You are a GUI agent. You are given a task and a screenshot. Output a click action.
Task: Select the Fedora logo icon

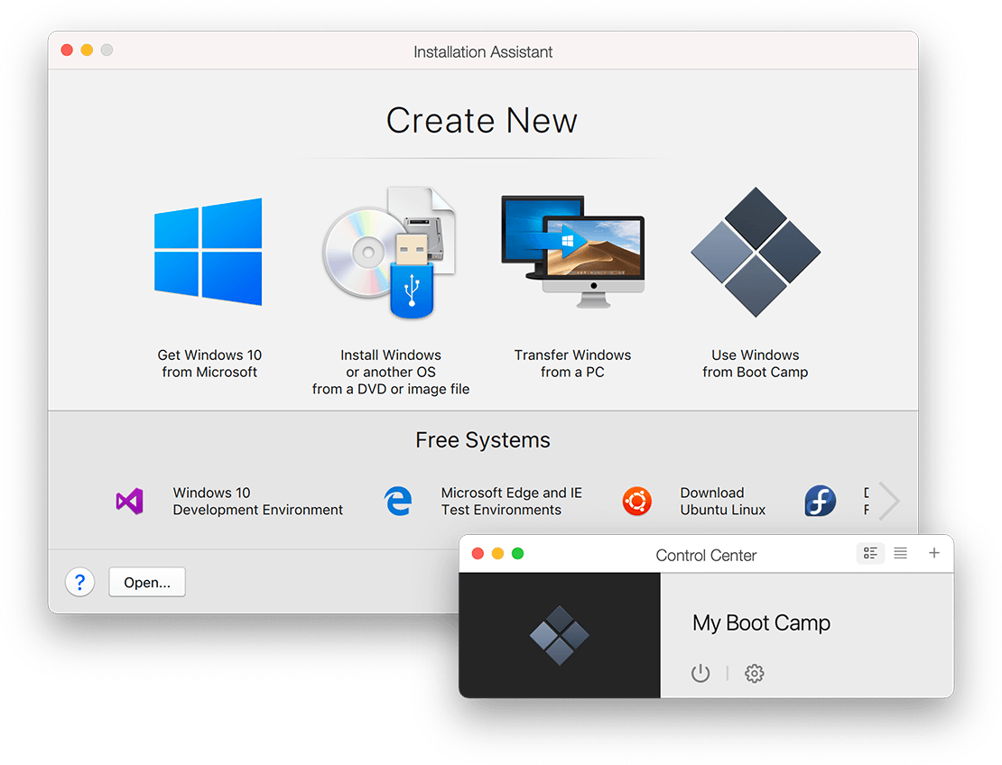tap(820, 502)
